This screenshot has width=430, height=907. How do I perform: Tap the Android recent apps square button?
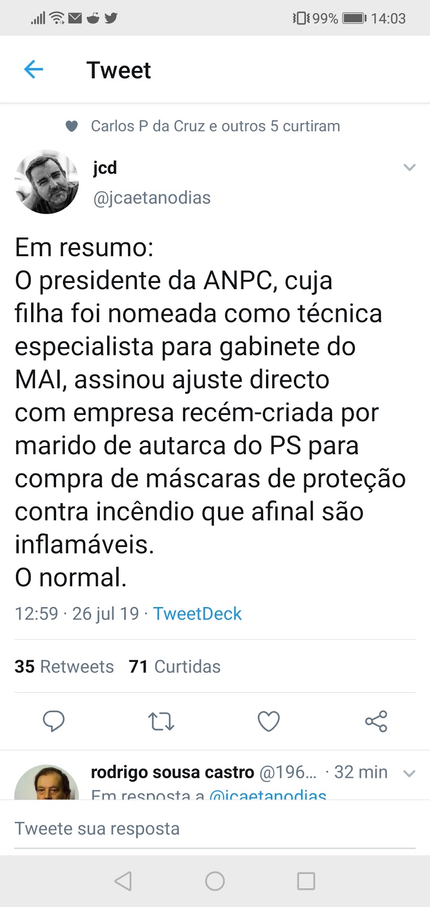[x=306, y=881]
